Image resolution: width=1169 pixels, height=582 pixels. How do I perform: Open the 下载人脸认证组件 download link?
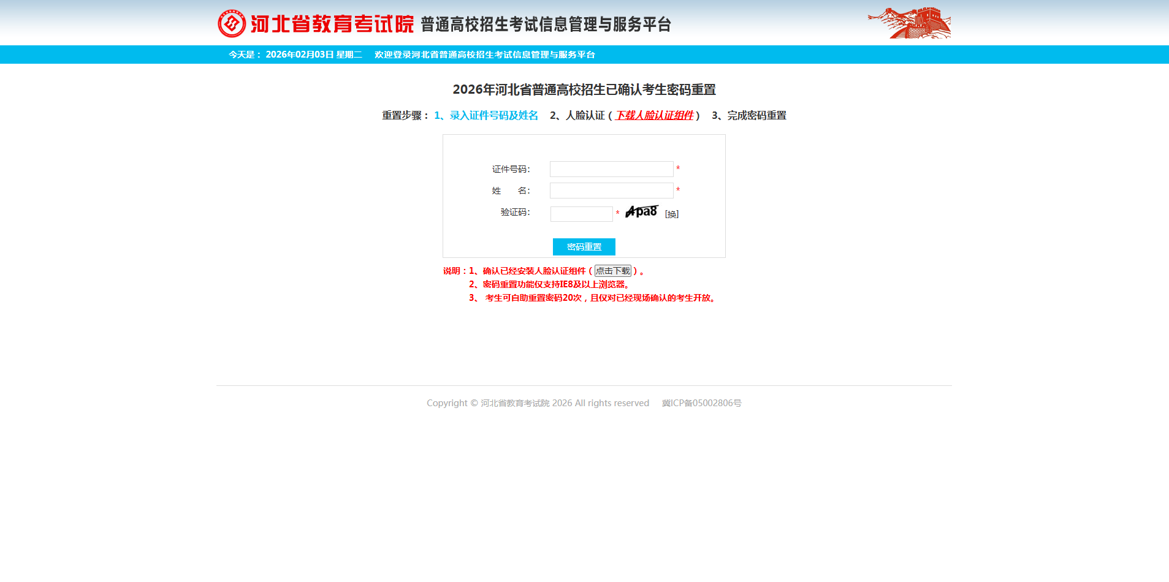(x=655, y=115)
